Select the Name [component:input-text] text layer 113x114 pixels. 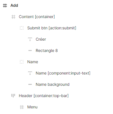point(63,73)
